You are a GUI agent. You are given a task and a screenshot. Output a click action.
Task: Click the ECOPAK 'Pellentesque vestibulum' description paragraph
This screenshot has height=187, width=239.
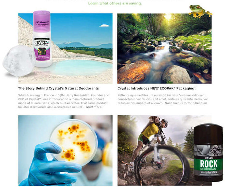tap(163, 99)
